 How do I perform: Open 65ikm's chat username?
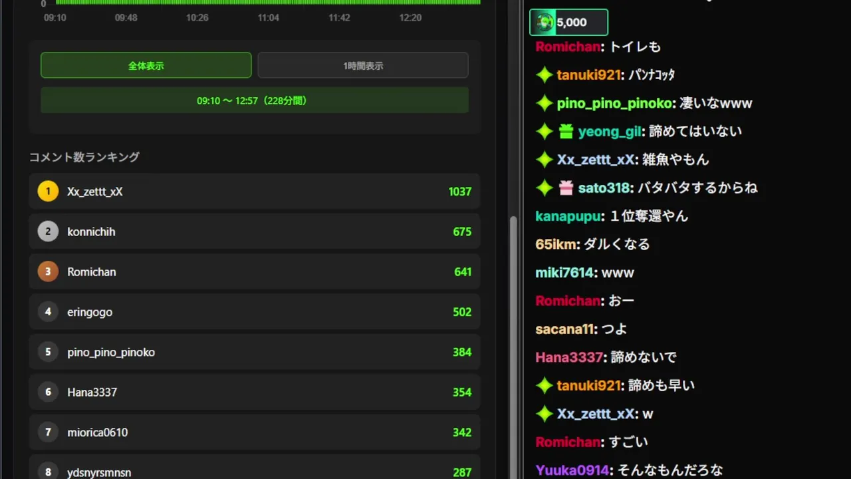coord(556,244)
